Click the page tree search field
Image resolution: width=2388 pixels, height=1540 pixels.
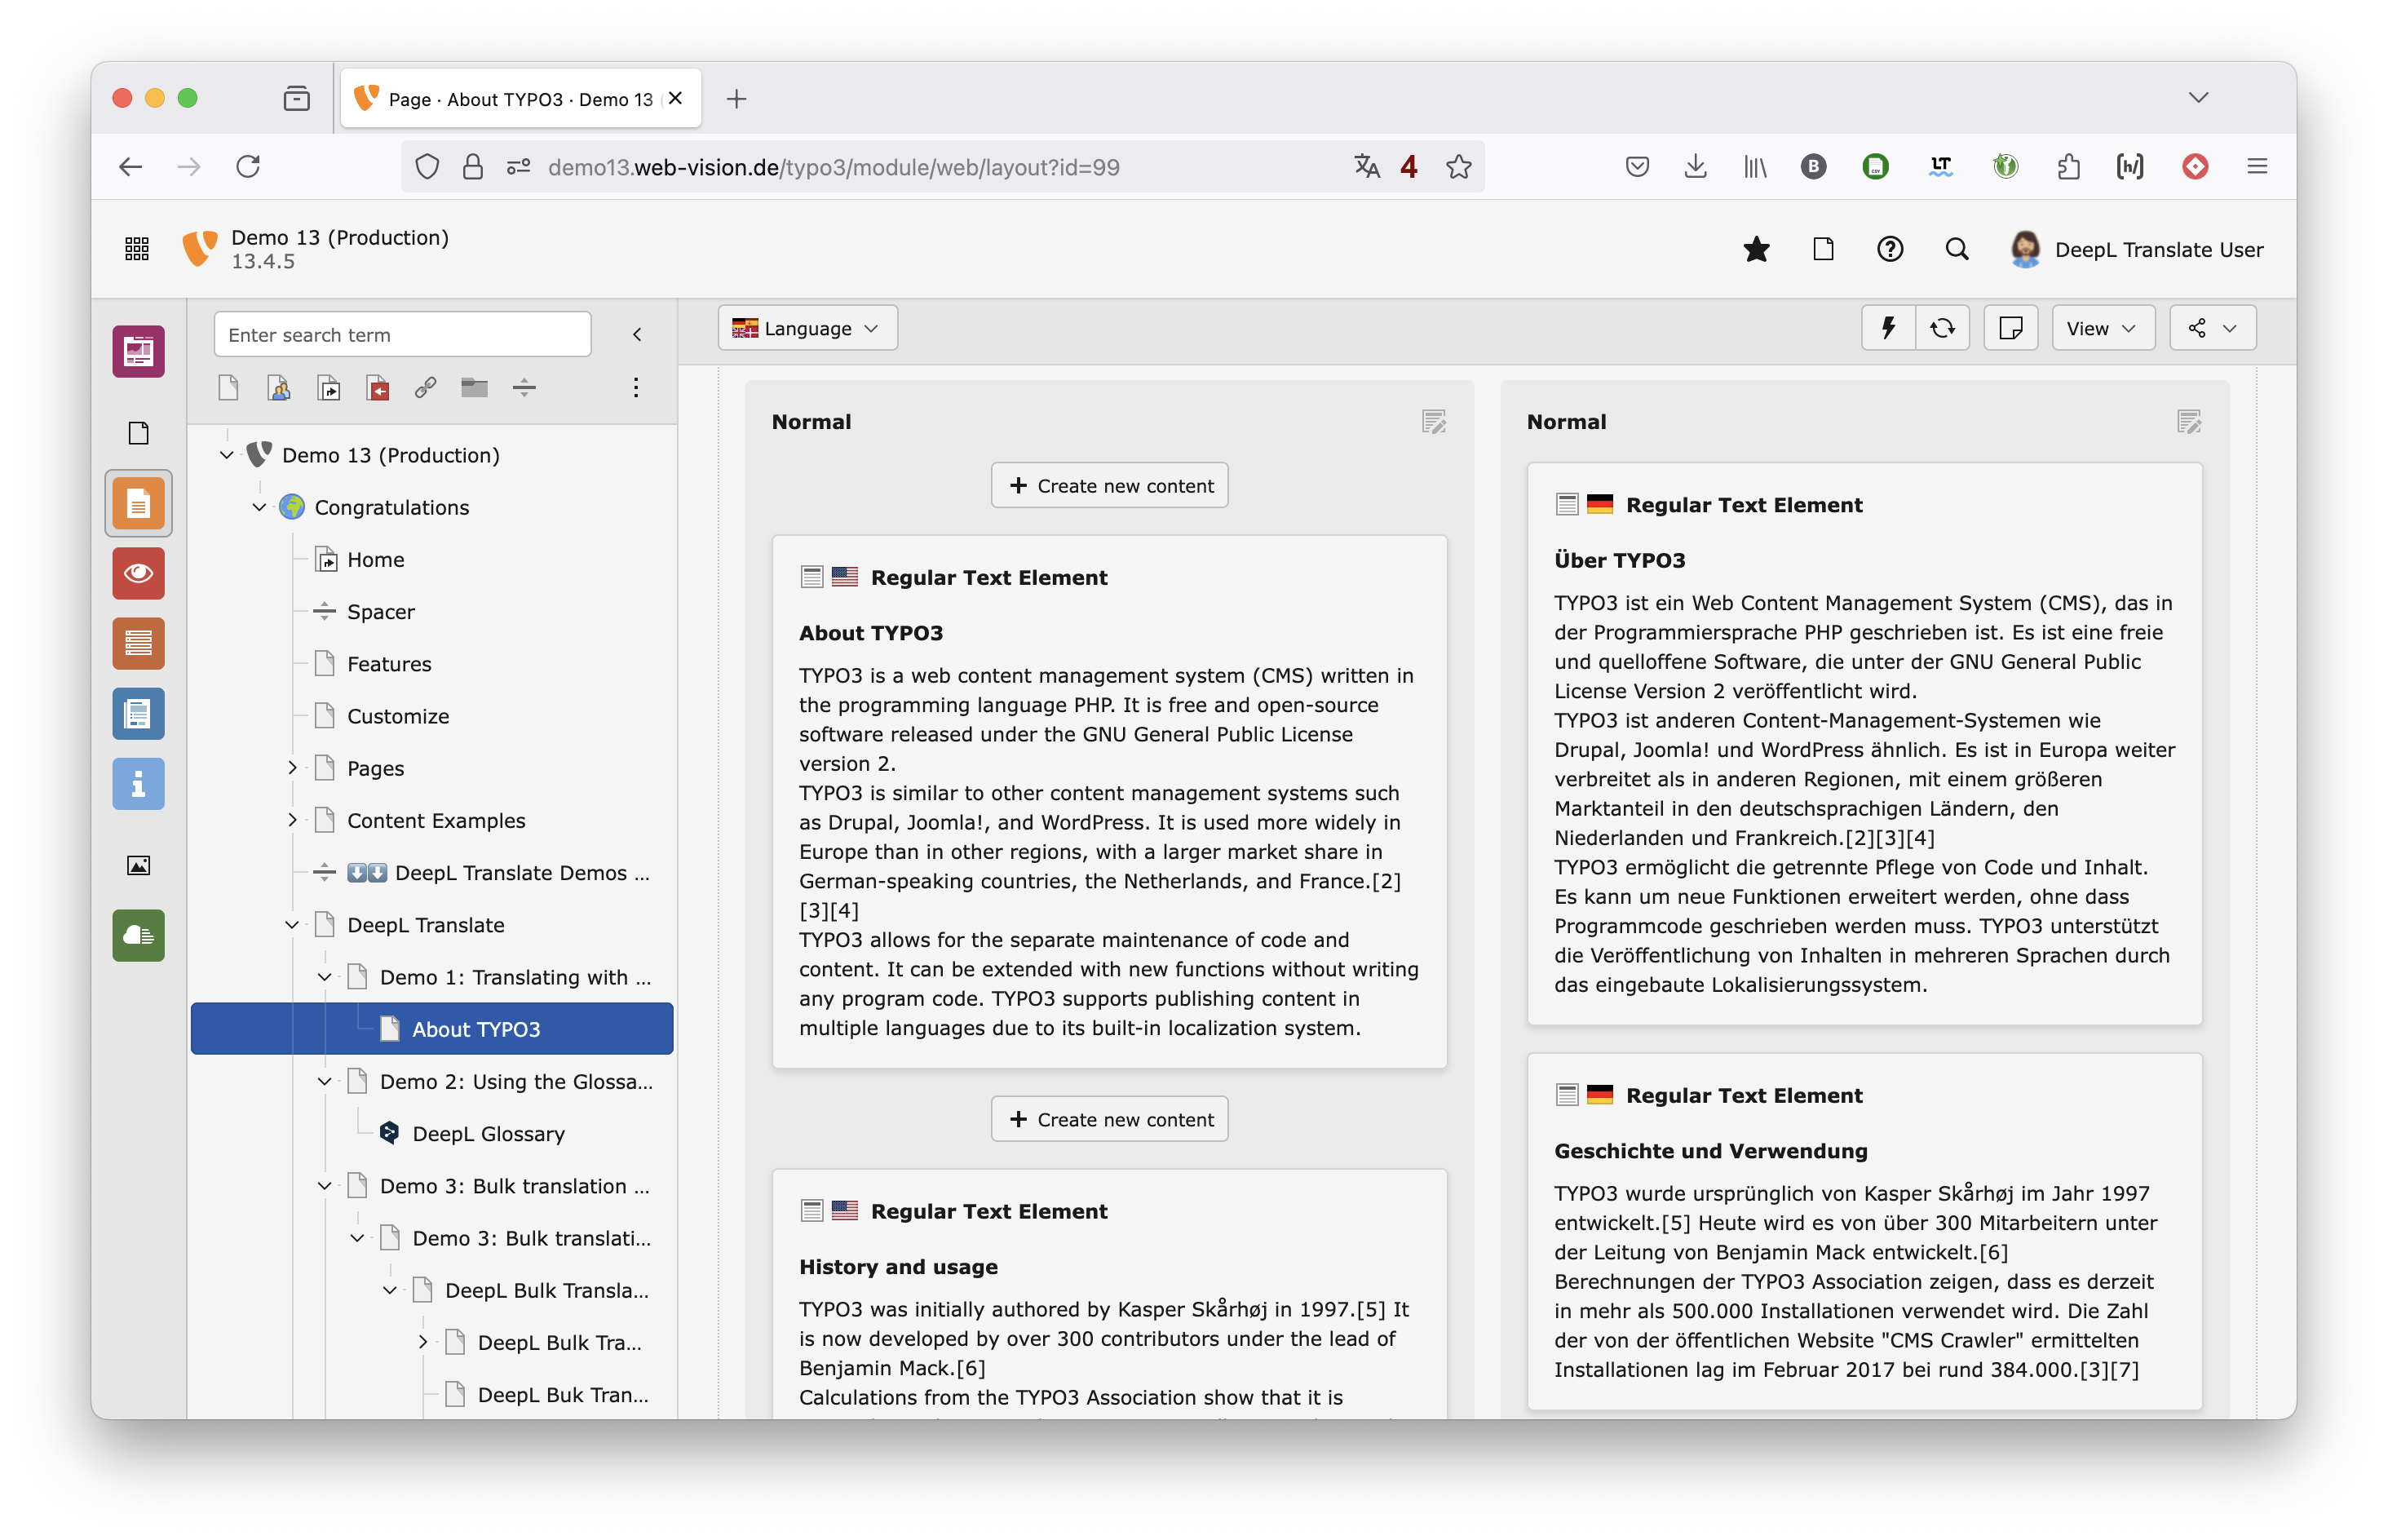point(402,335)
